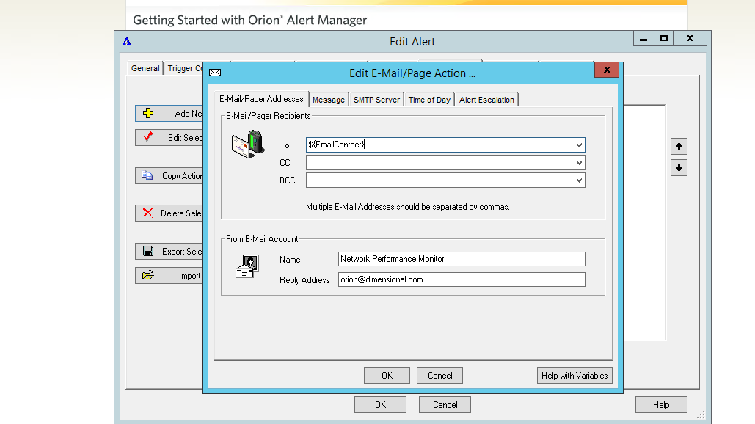Click OK in the Edit Alert window
This screenshot has height=424, width=755.
[x=380, y=405]
